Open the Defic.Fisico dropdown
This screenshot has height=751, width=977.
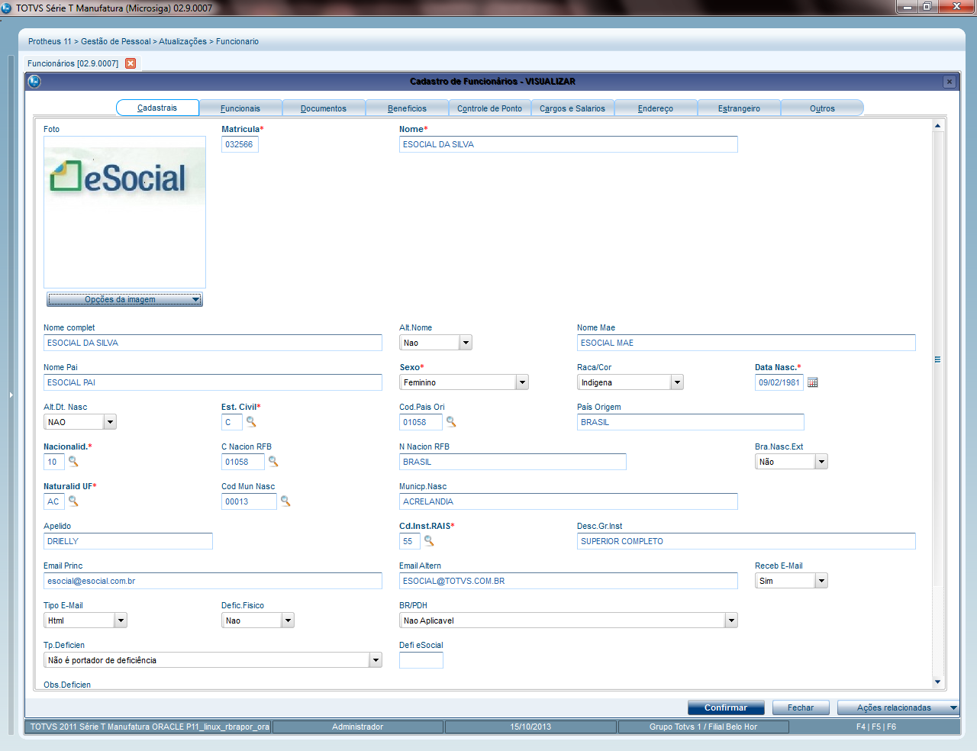(x=288, y=620)
